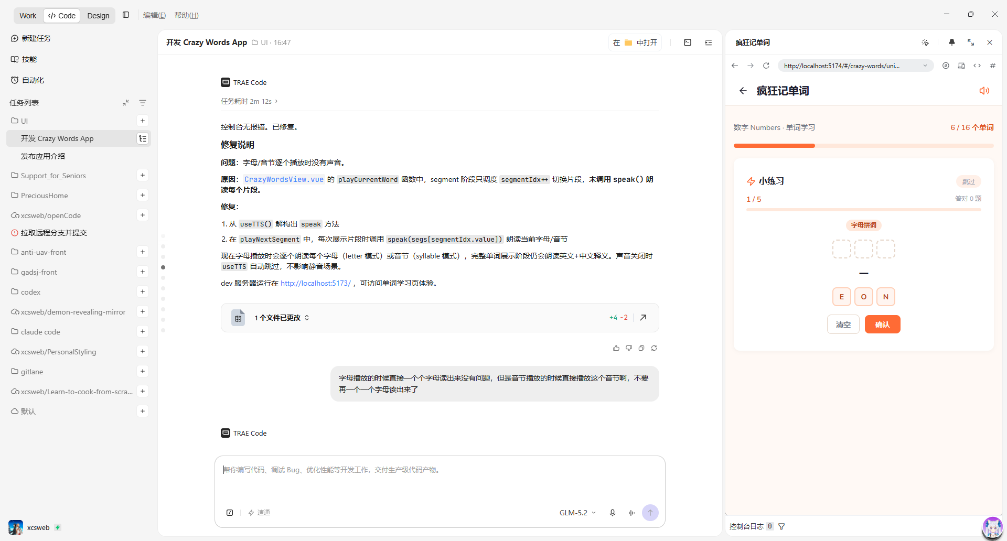The width and height of the screenshot is (1007, 541).
Task: Click the 确认 confirm button
Action: click(x=883, y=324)
